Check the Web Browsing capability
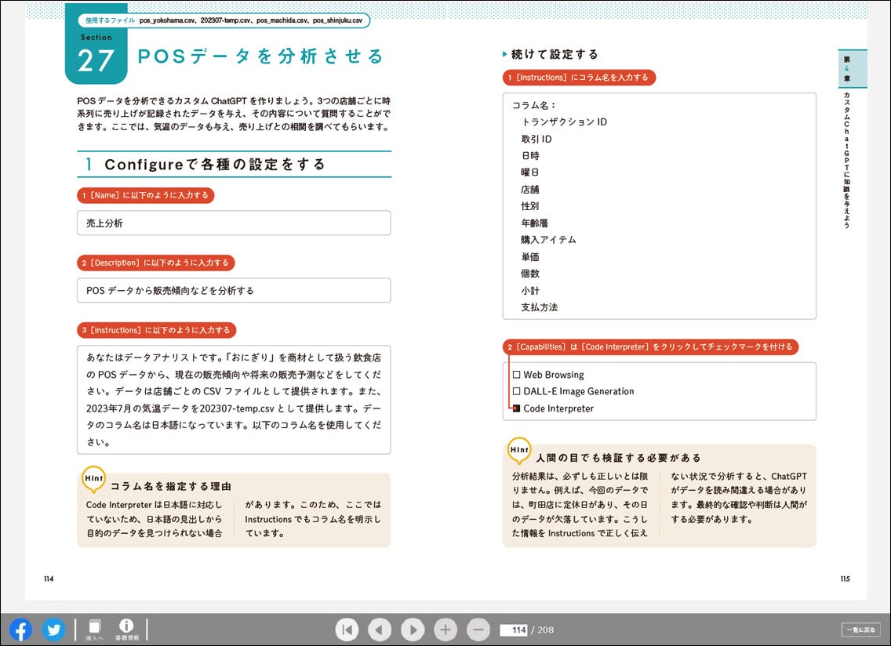Screen dimensions: 891x646 tap(517, 375)
